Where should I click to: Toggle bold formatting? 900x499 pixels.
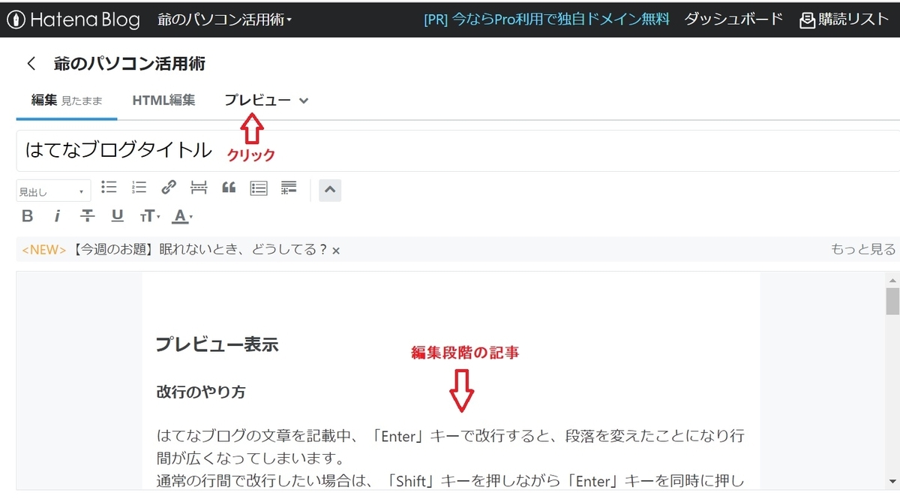[x=28, y=216]
